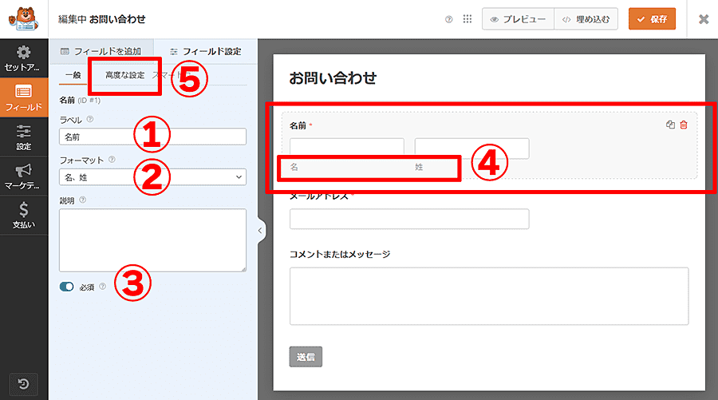This screenshot has height=400, width=718.
Task: Click the 埋め込む embed button
Action: coord(586,19)
